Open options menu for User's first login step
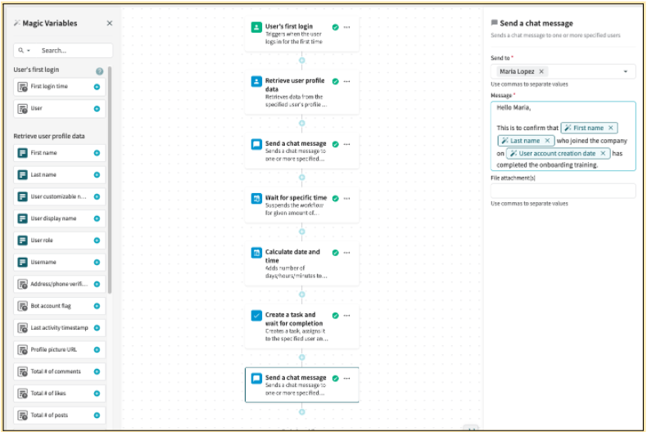Screen dimensions: 647x432 [x=347, y=27]
